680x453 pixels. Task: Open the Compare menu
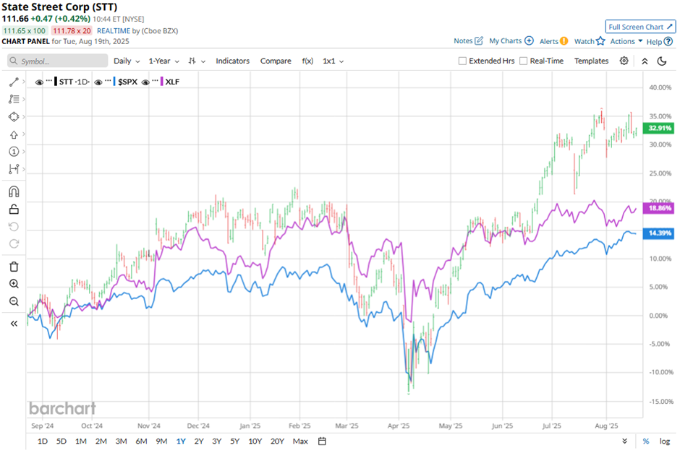(276, 61)
